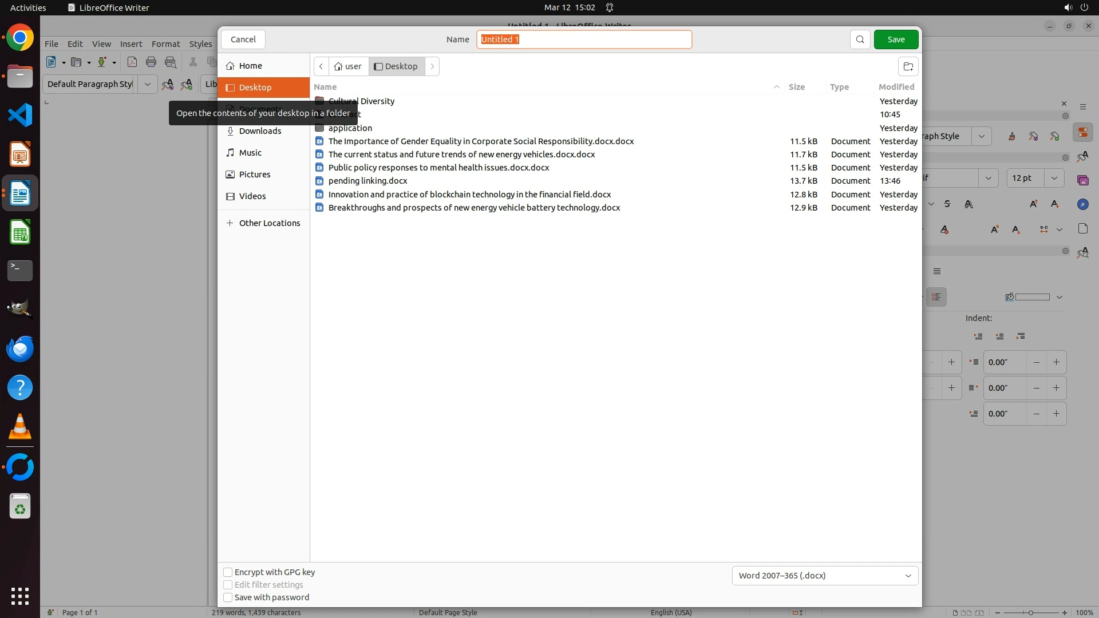
Task: Click the print icon in the Writer toolbar
Action: (x=151, y=62)
